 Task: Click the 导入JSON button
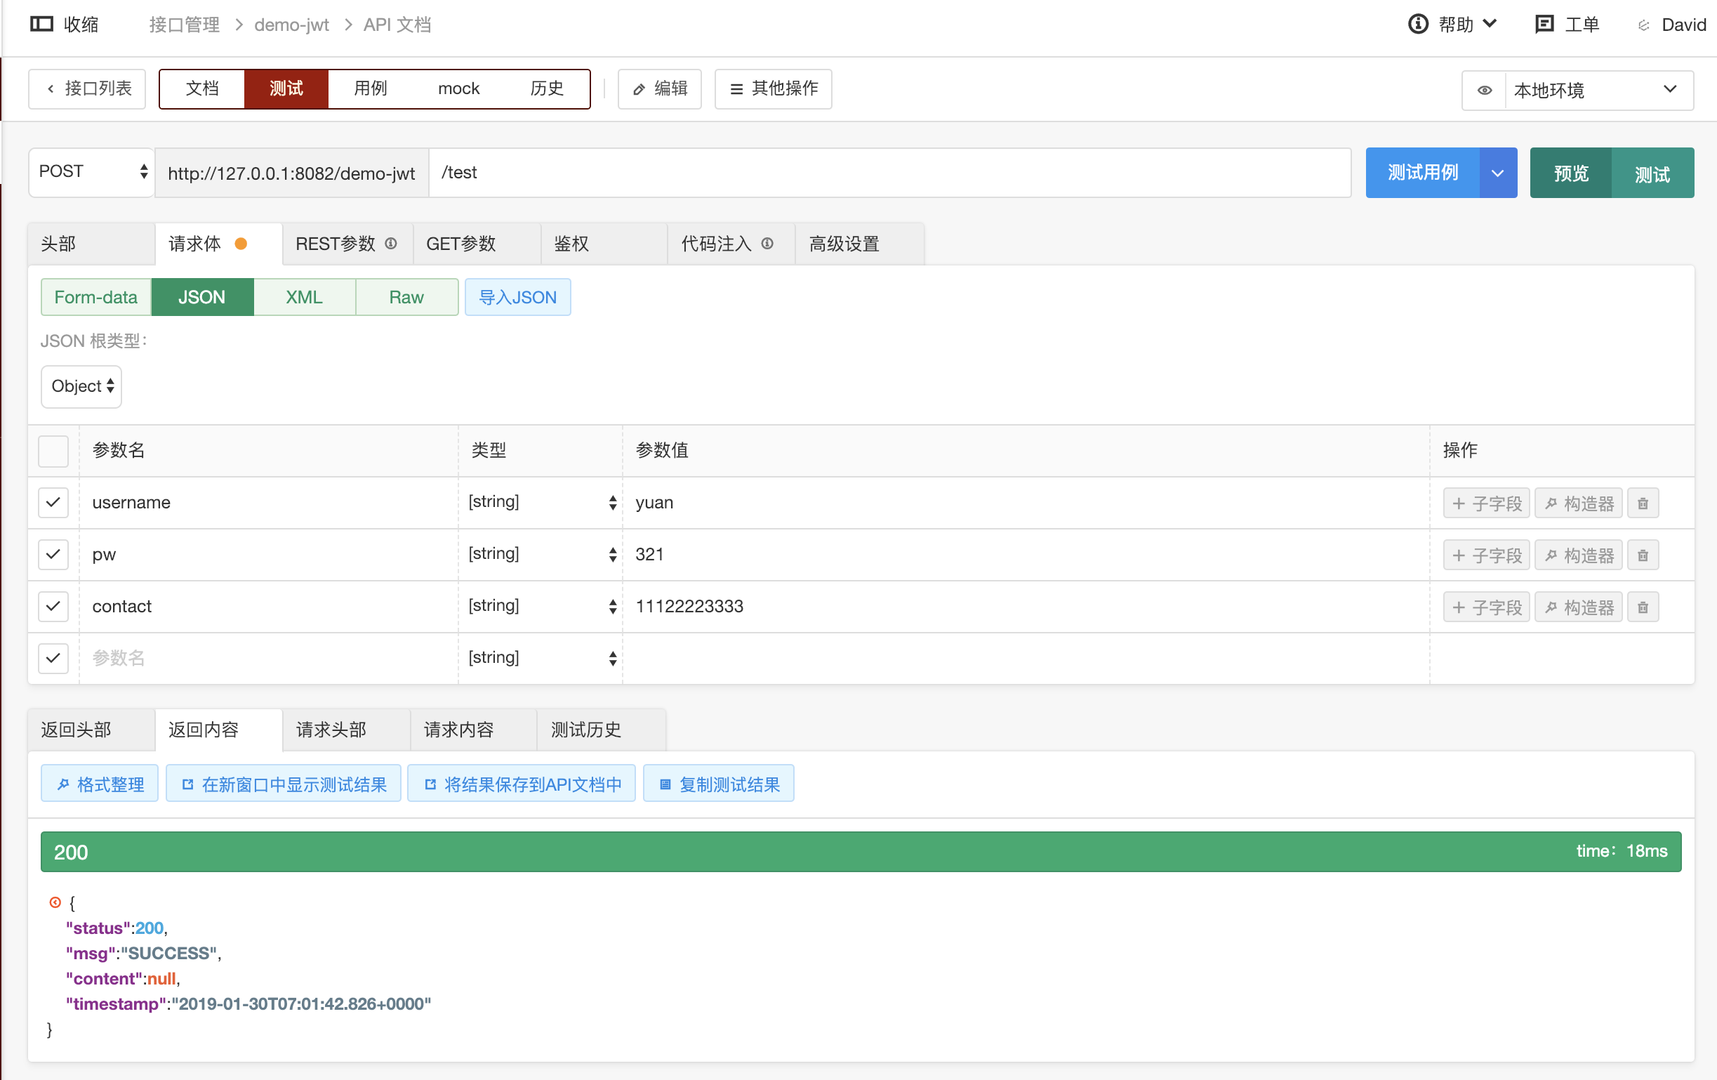pyautogui.click(x=517, y=297)
